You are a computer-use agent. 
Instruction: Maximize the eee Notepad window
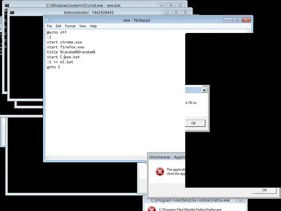pos(237,20)
